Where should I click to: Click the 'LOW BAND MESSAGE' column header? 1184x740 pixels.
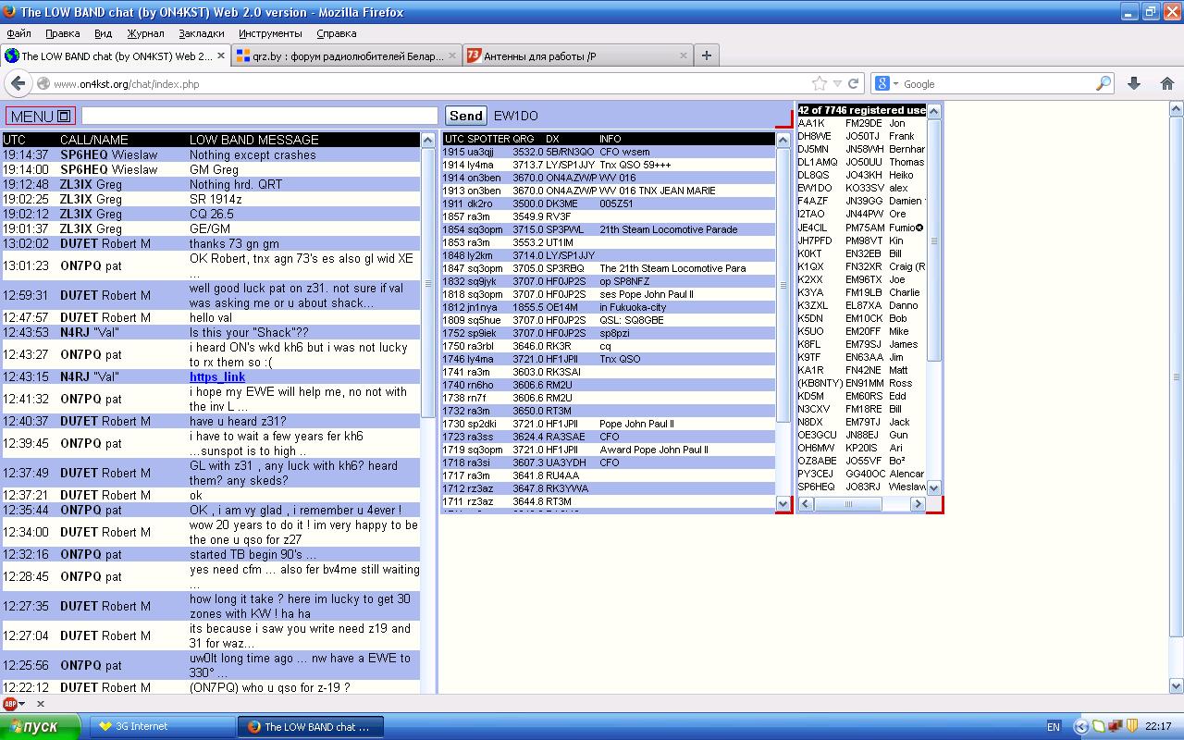coord(254,140)
